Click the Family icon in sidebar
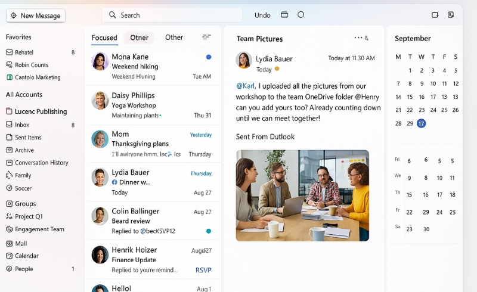Viewport: 477px width, 292px height. point(10,175)
